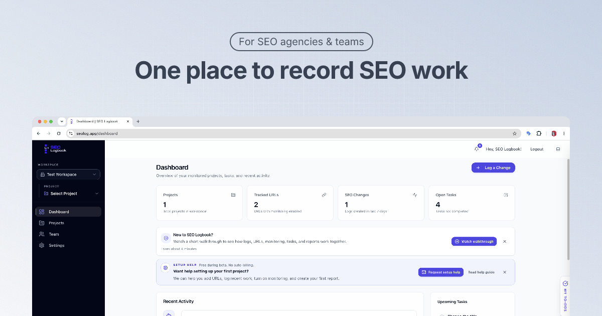This screenshot has width=602, height=316.
Task: Open the My To-Dos side tab
Action: (x=565, y=296)
